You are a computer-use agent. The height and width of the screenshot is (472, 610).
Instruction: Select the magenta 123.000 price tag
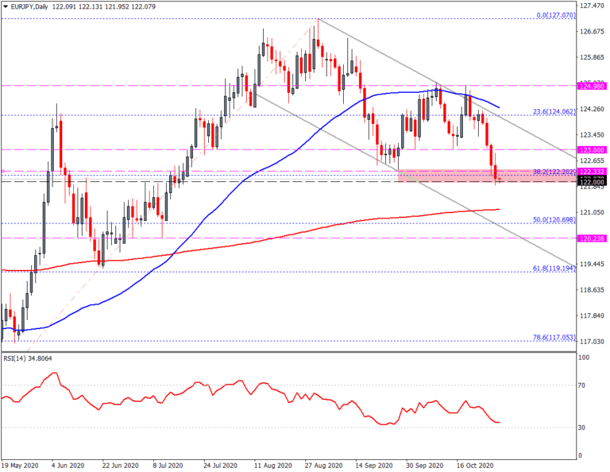tap(592, 150)
